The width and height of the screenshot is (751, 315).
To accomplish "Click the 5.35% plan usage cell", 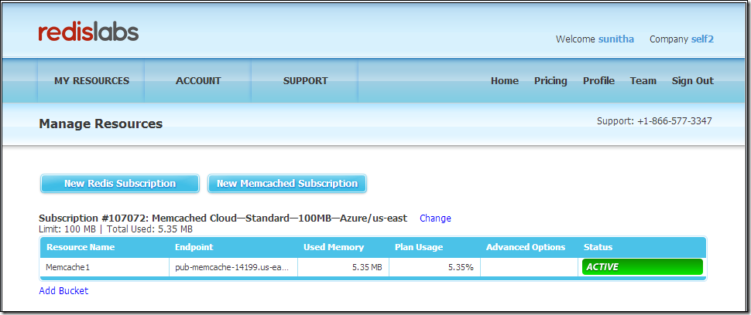I will tap(434, 267).
